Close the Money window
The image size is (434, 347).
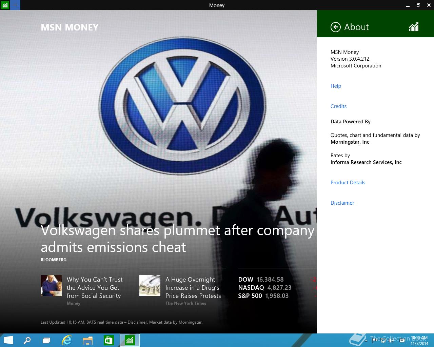(429, 5)
